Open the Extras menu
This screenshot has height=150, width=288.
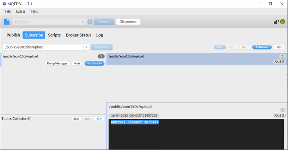21,11
